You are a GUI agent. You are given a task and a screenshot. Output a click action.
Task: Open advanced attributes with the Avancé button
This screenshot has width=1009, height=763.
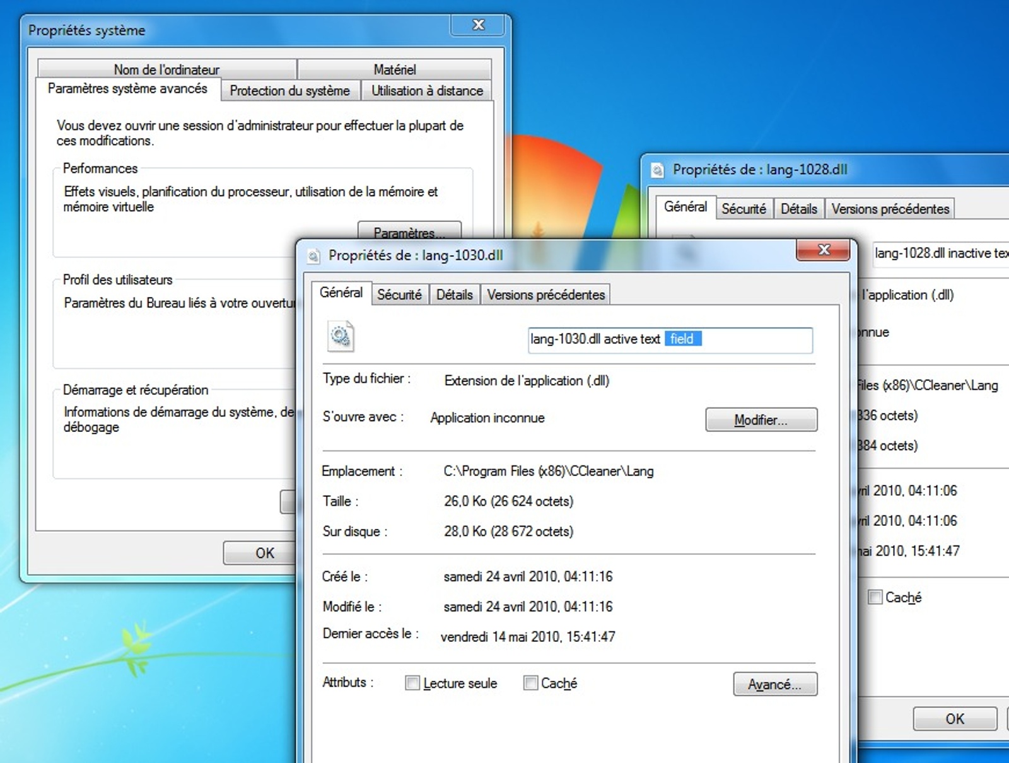pyautogui.click(x=774, y=684)
